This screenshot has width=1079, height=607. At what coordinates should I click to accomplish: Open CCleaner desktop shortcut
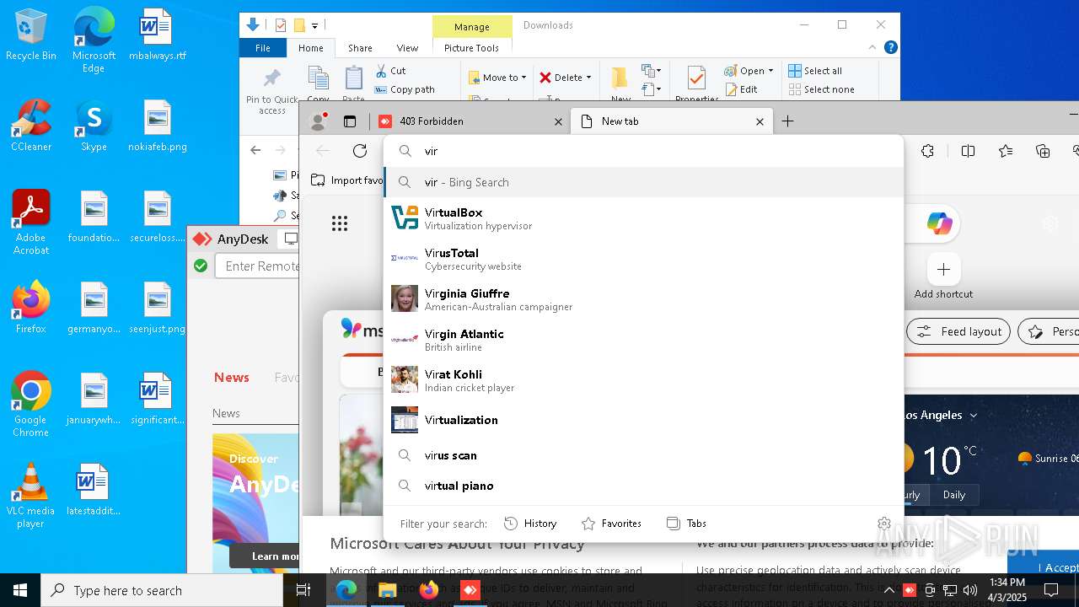31,126
